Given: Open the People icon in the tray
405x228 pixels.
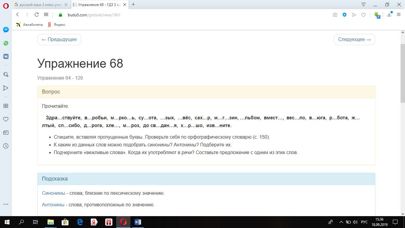Looking at the screenshot, I should tap(331, 222).
